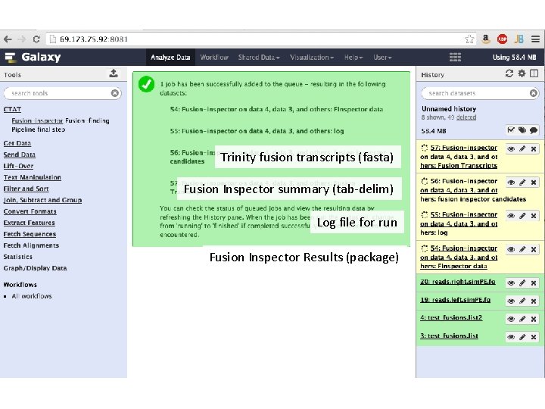Screen dimensions: 545x409
Task: Open the Fusion-Inspector tool link
Action: pyautogui.click(x=37, y=120)
